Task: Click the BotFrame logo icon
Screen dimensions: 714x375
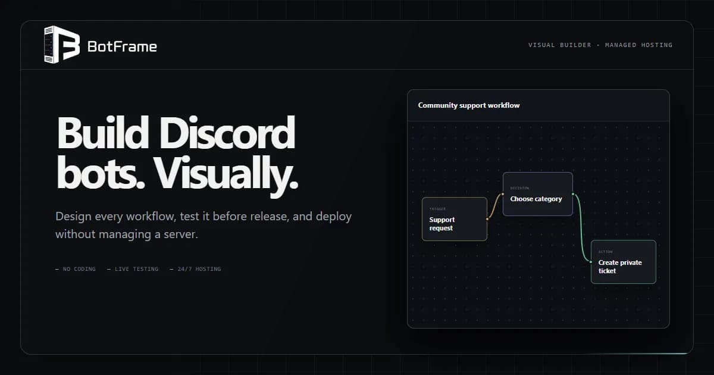Action: pos(62,45)
